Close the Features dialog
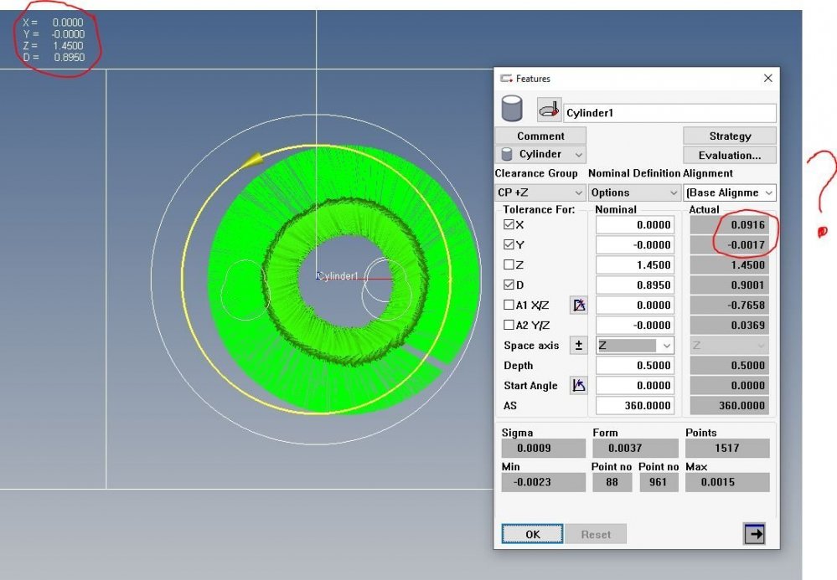Screen dimensions: 837x580 pos(767,78)
